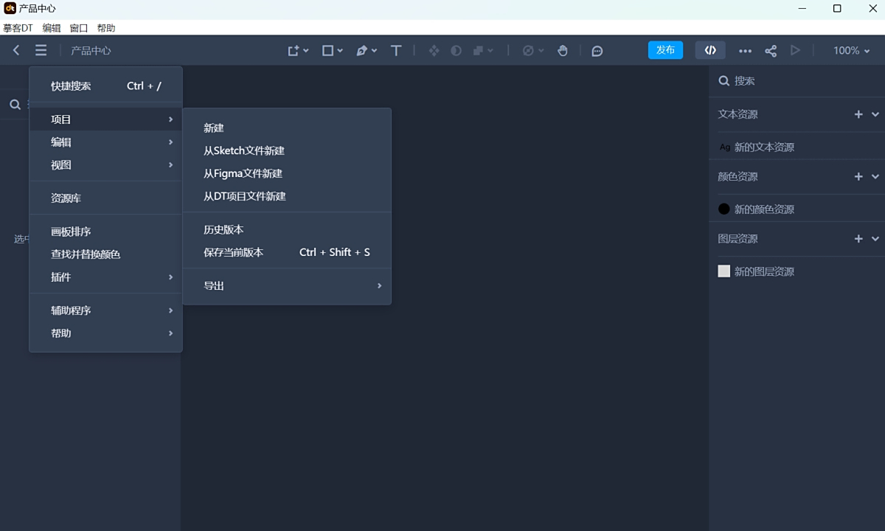The image size is (885, 531).
Task: Click 保存当前版本 menu entry
Action: (234, 252)
